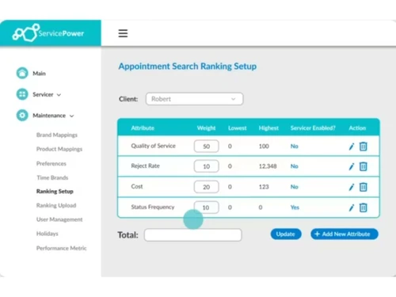Open the hamburger menu icon
The height and width of the screenshot is (297, 396).
[x=123, y=33]
